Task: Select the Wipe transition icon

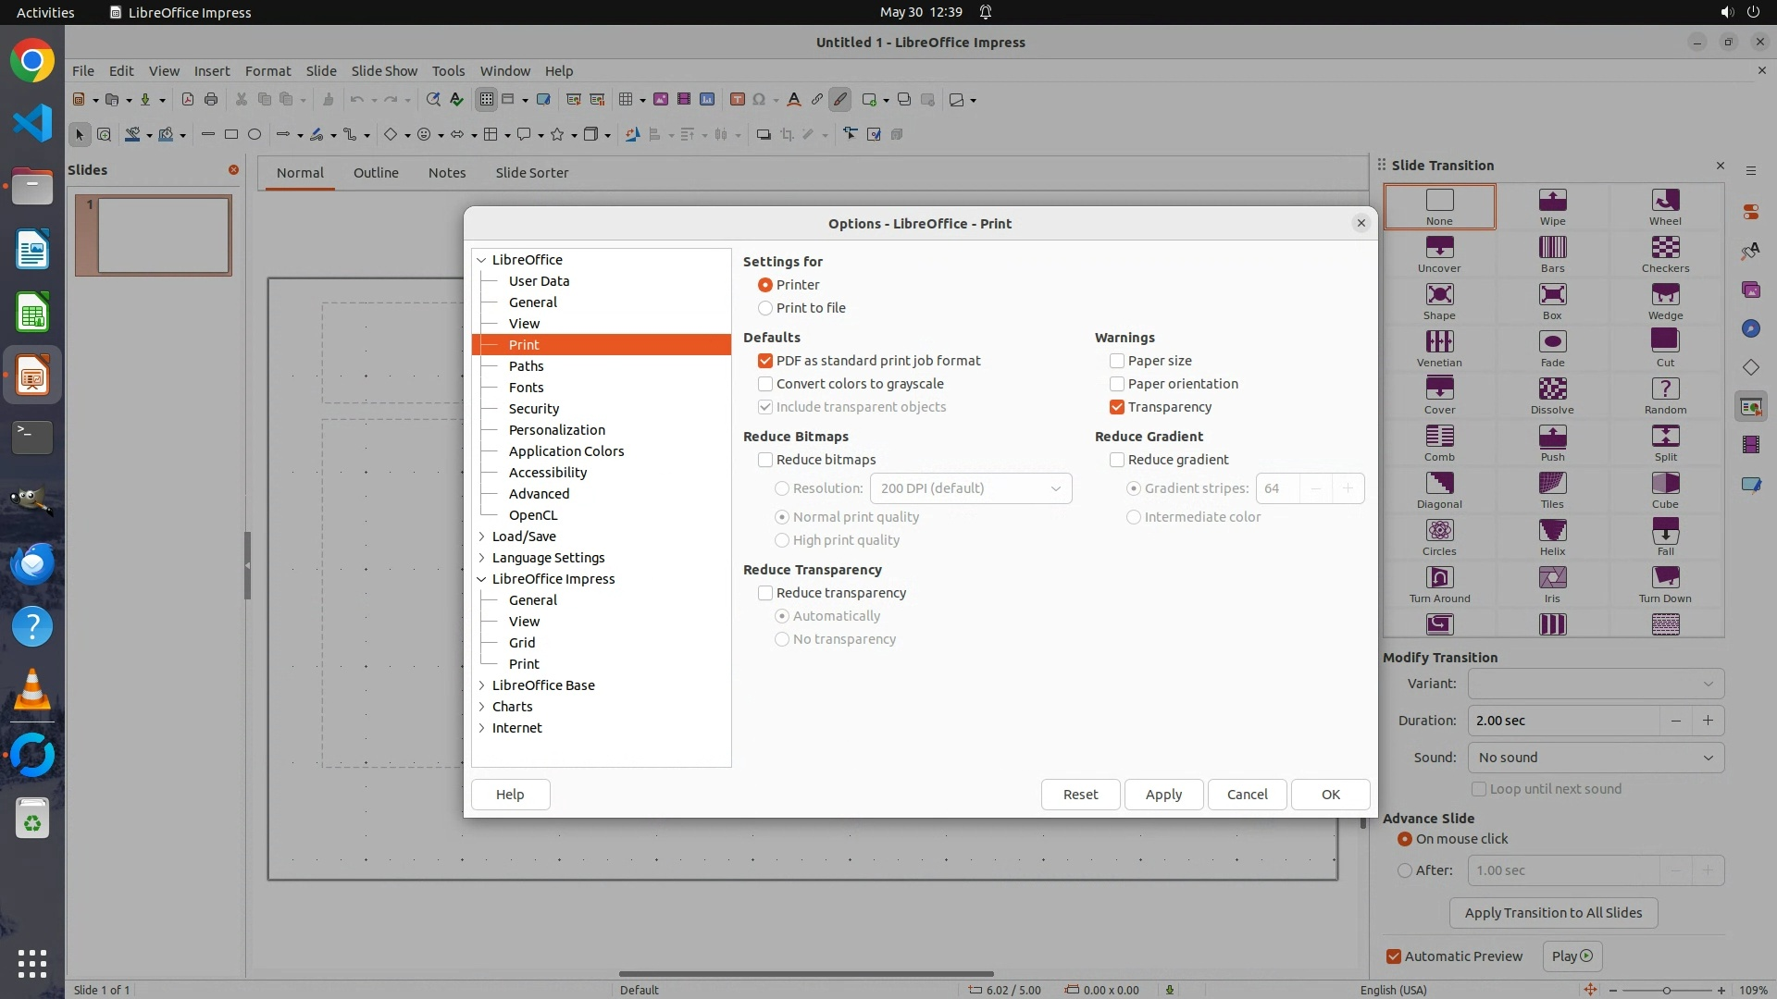Action: click(x=1552, y=201)
